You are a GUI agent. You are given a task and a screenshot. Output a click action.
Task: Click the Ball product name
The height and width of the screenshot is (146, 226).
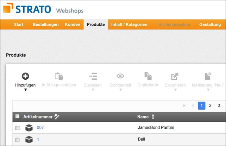(142, 139)
